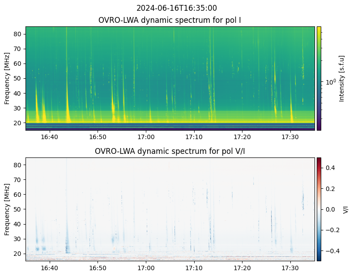
Task: Click the Frequency [MHz] label of the pol I plot
Action: (x=7, y=78)
